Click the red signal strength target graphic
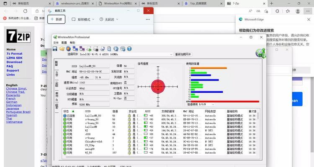The height and width of the screenshot is (167, 314). tap(158, 86)
